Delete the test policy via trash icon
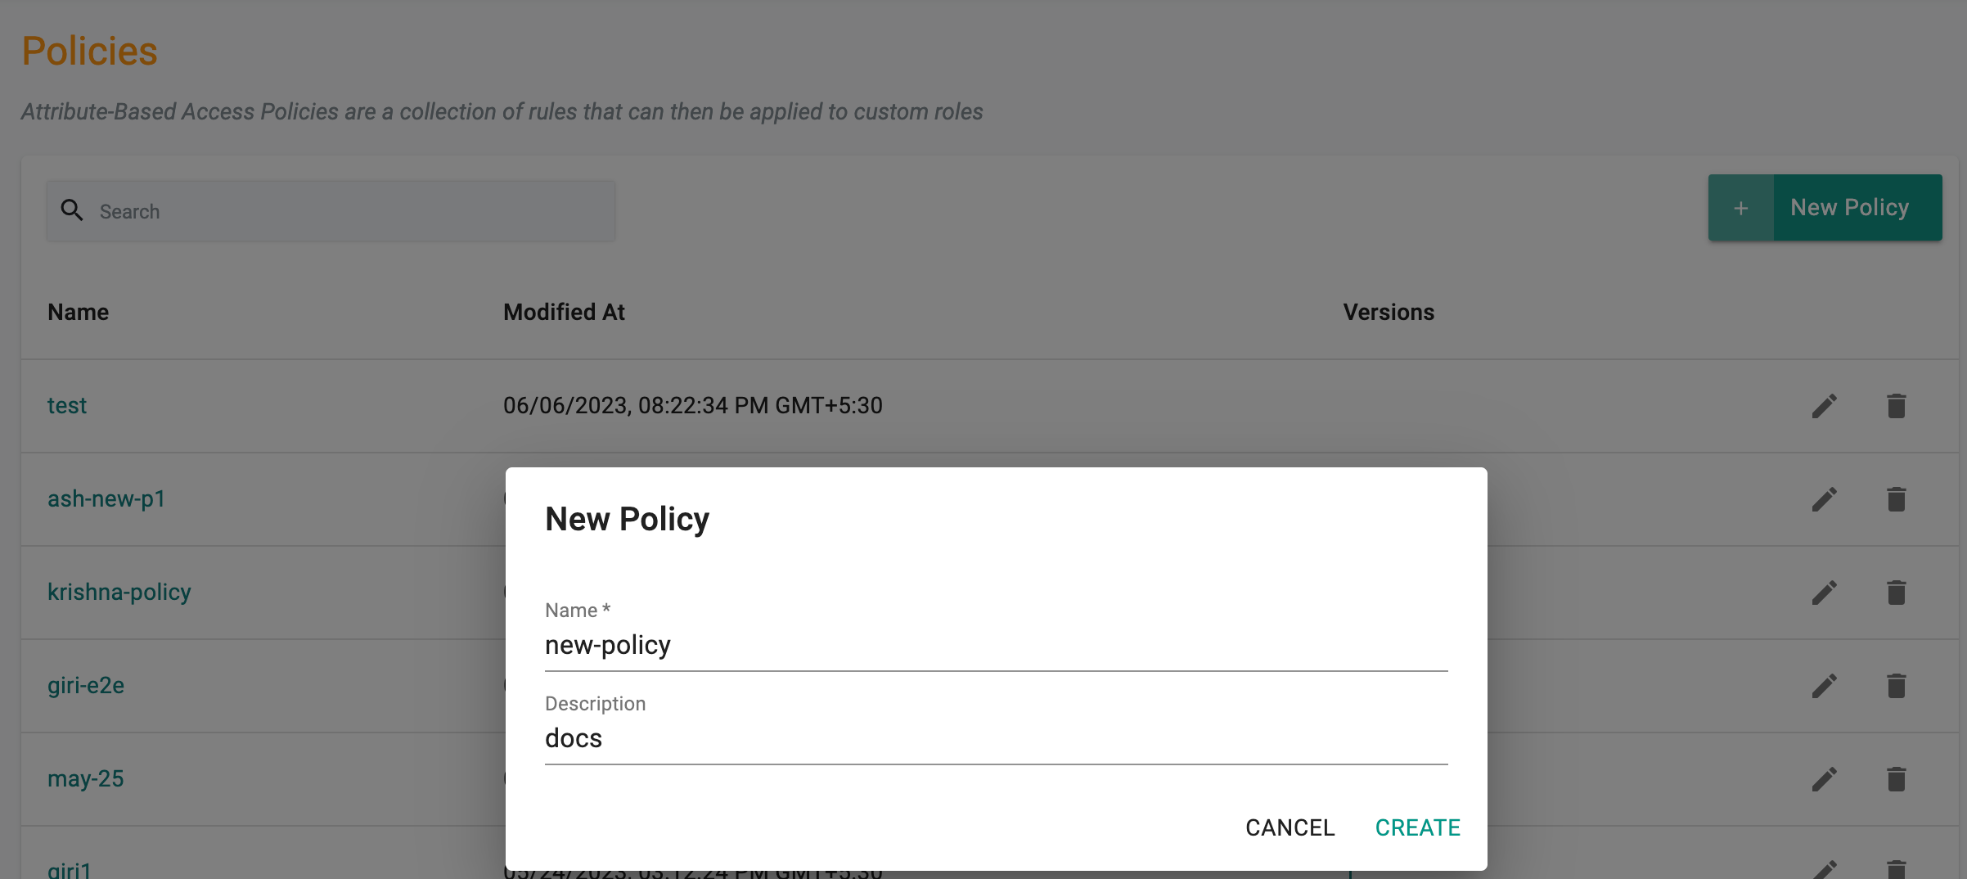Image resolution: width=1967 pixels, height=879 pixels. 1896,406
